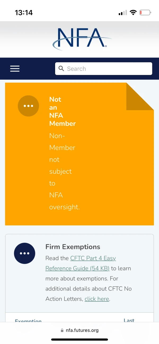Image resolution: width=159 pixels, height=344 pixels.
Task: Tap the Firm Exemptions ellipsis icon
Action: 25,253
